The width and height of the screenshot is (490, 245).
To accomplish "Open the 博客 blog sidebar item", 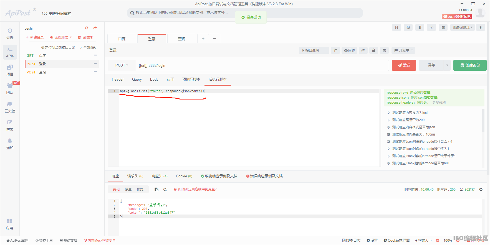I will [x=10, y=126].
